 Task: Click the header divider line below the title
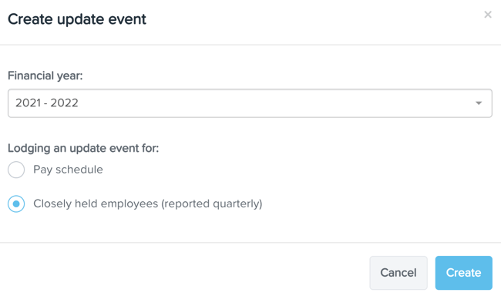[x=250, y=45]
